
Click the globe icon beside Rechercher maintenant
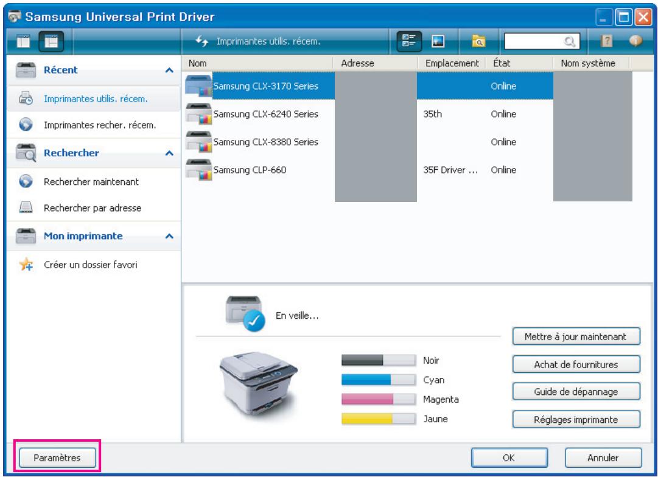coord(26,181)
